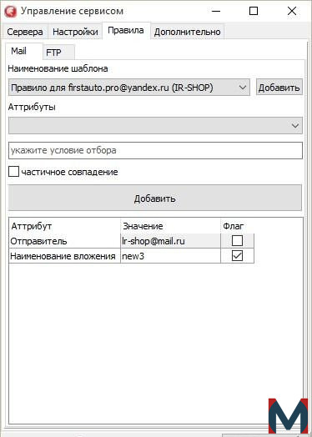Click the wide Добавить button
Screen dimensions: 312x437
[155, 198]
